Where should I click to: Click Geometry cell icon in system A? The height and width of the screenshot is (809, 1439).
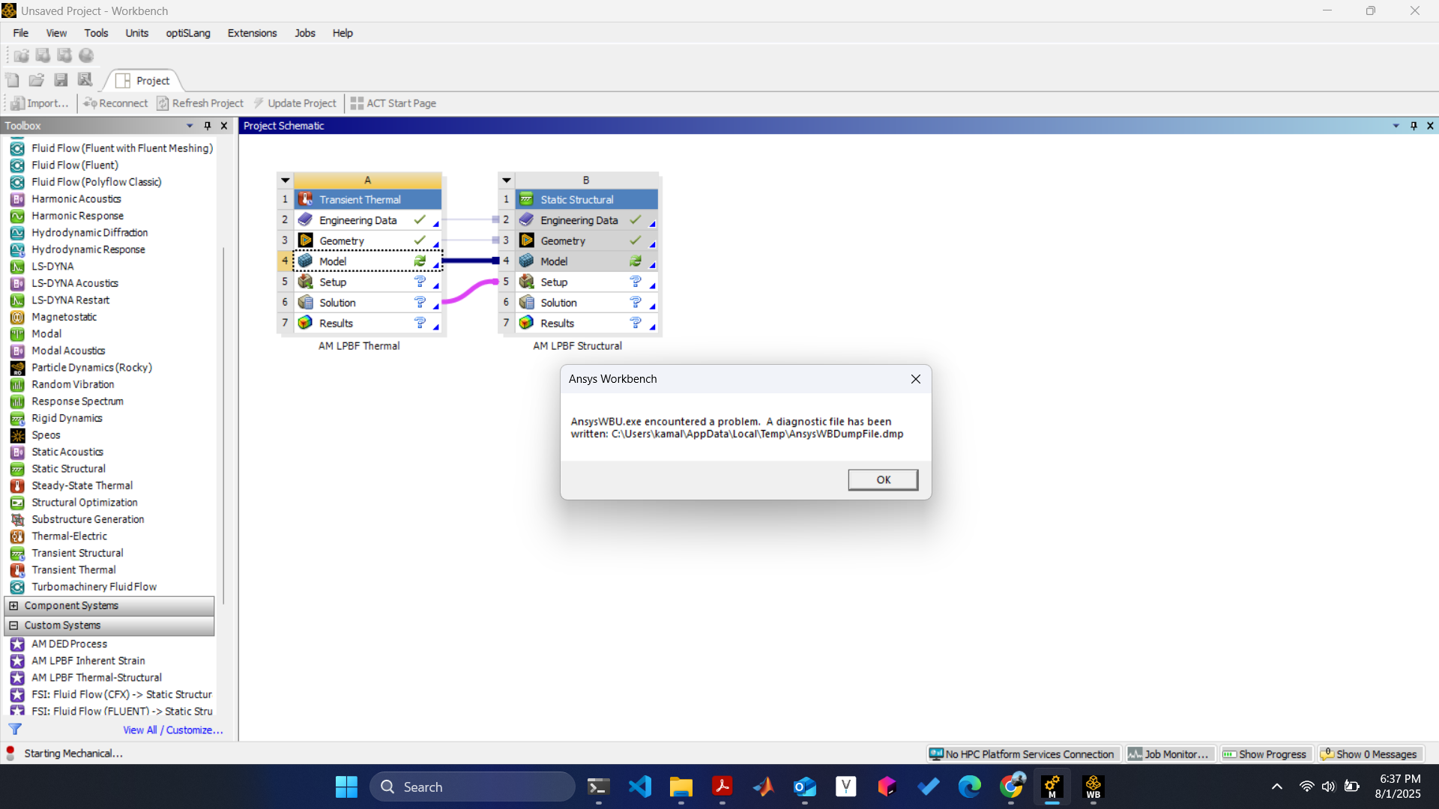[305, 240]
